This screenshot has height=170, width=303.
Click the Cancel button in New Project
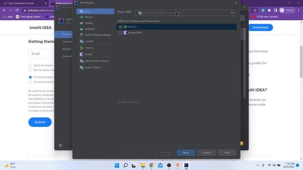(206, 153)
